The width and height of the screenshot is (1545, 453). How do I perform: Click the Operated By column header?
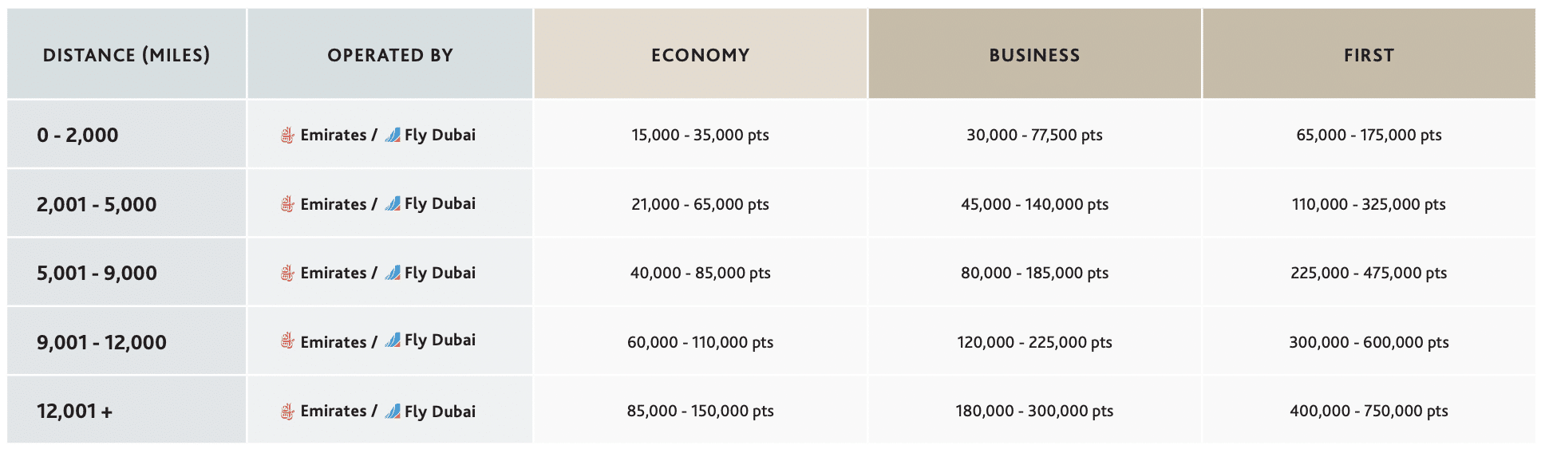pyautogui.click(x=390, y=55)
